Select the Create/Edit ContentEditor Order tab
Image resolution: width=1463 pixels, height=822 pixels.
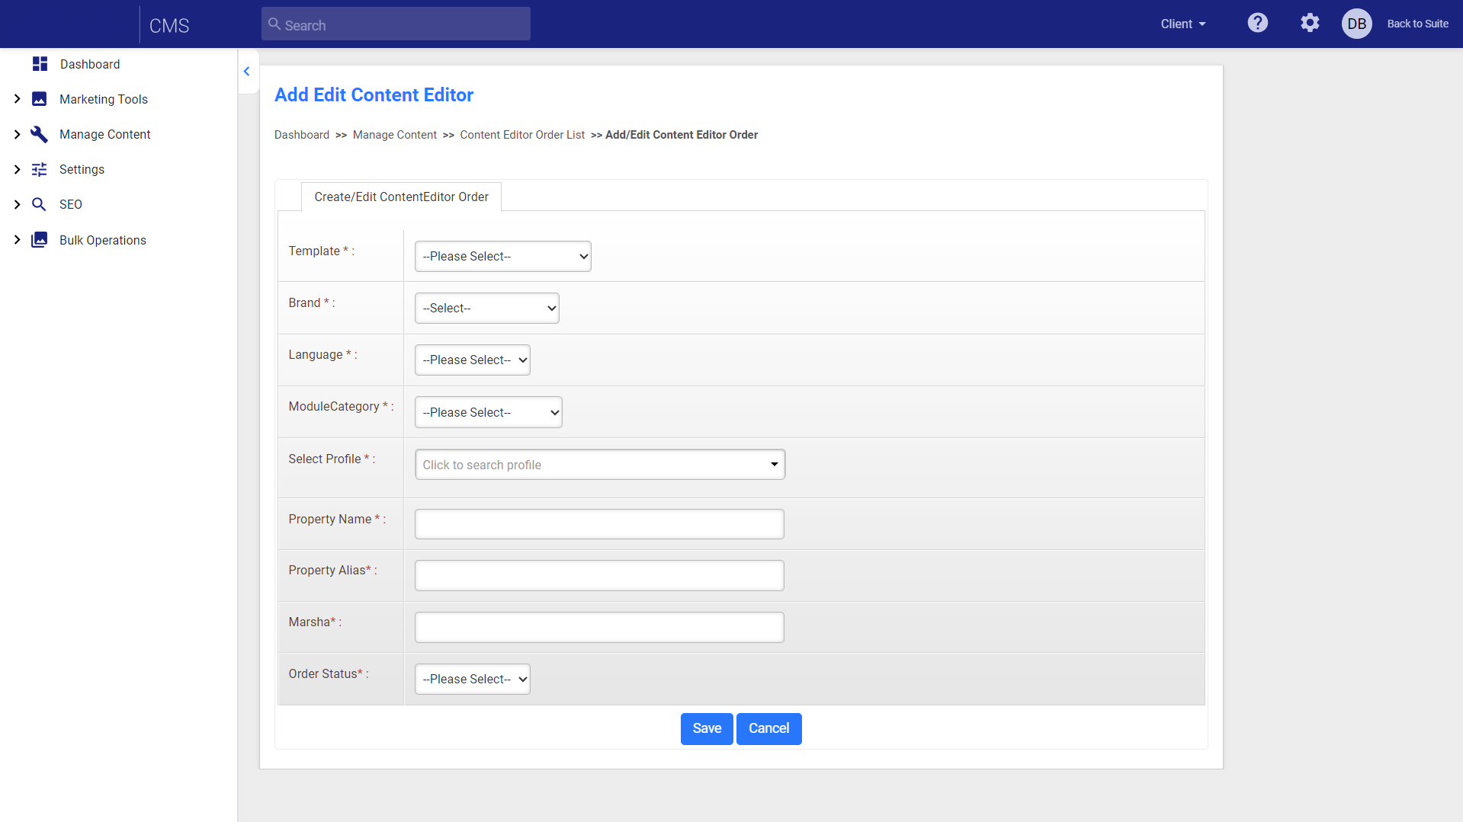402,197
